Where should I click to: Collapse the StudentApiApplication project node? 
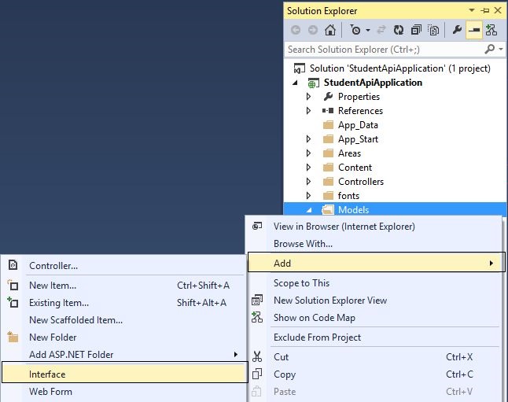pos(295,83)
